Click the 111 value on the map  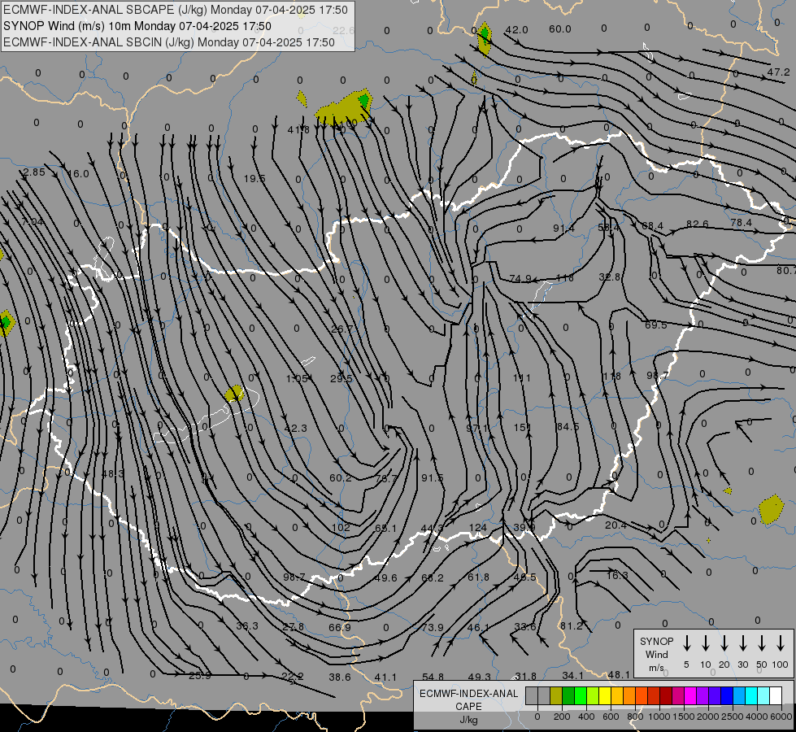pos(521,377)
